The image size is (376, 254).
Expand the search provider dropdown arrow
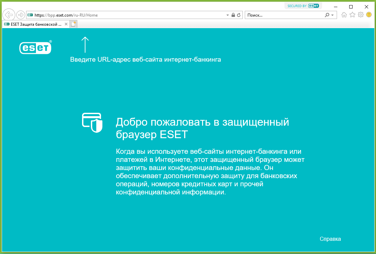point(332,15)
